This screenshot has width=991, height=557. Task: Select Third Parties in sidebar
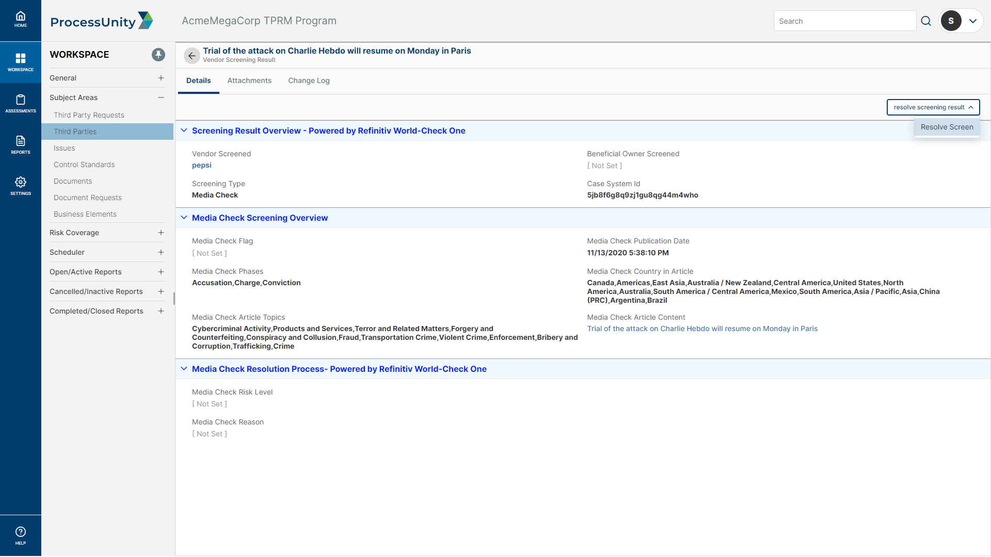click(x=107, y=132)
